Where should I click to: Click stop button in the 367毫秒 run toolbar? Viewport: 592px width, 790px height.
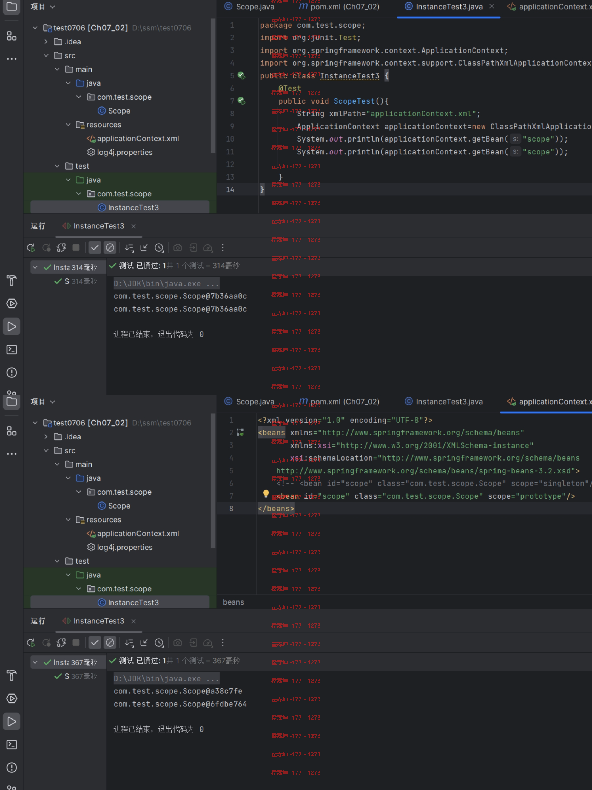[x=76, y=642]
